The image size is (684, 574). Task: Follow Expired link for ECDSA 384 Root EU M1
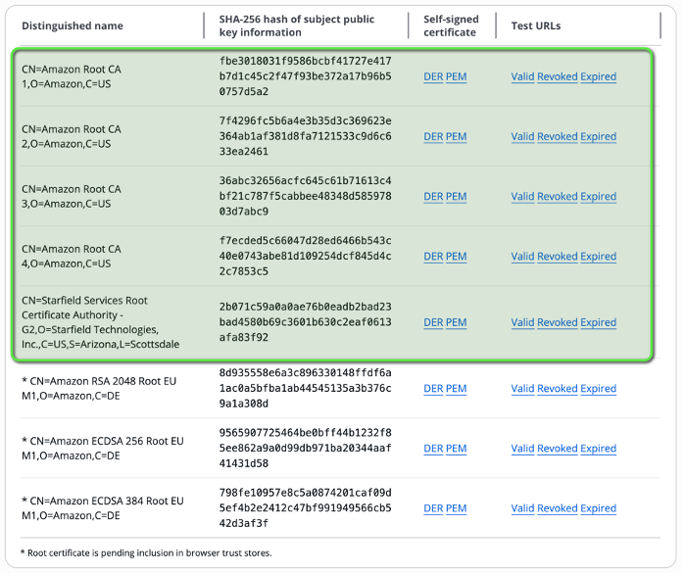tap(601, 509)
